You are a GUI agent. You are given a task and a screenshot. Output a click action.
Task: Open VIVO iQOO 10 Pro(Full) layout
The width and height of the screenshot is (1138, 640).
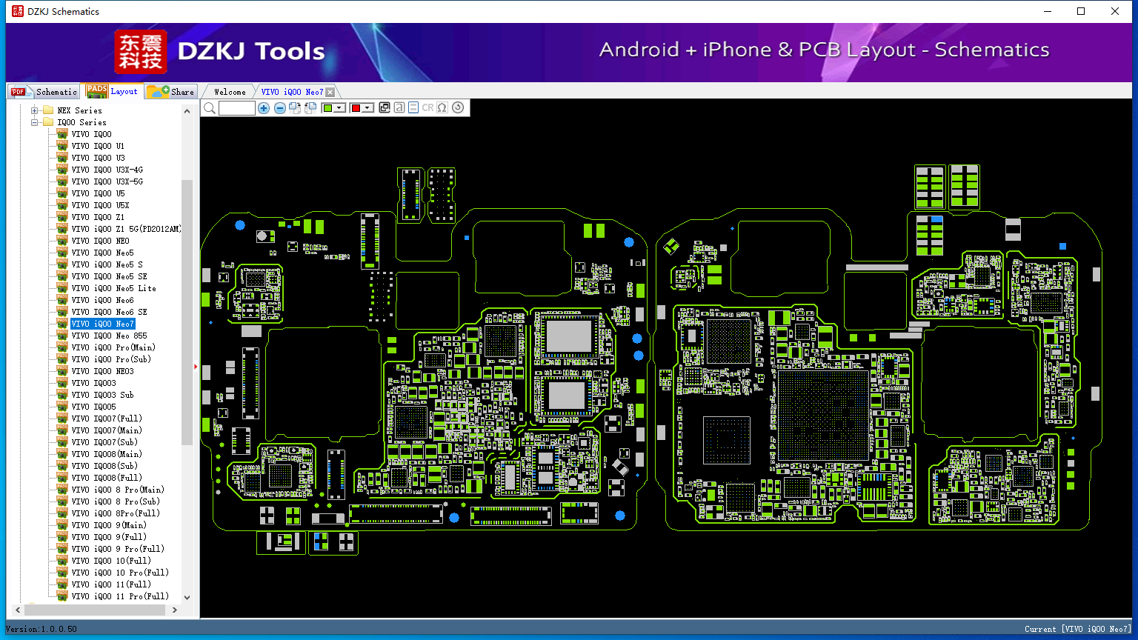pos(120,573)
